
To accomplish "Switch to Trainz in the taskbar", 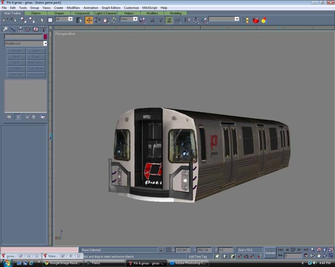I will [x=105, y=263].
